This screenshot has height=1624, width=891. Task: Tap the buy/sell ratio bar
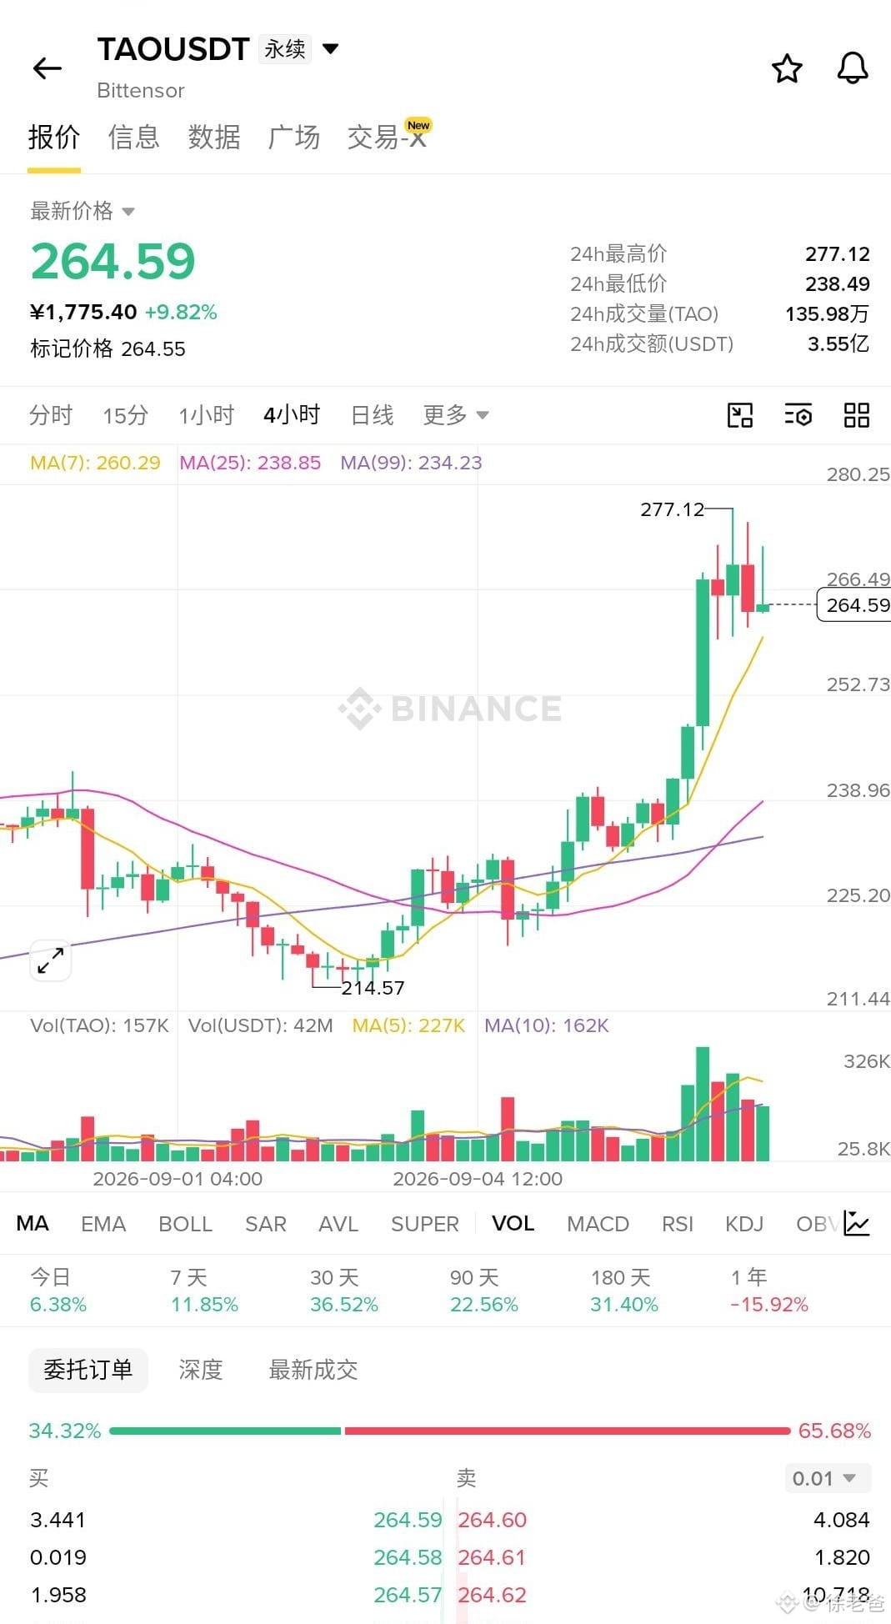tap(449, 1431)
